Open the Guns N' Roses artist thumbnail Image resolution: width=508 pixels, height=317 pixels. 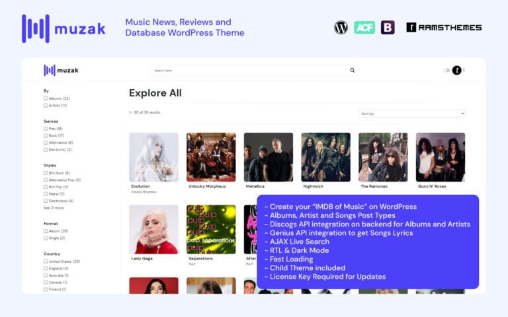441,157
